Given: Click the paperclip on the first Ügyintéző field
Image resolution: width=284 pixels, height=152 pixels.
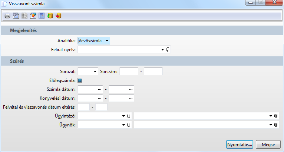Looking at the screenshot, I should click(x=129, y=116).
